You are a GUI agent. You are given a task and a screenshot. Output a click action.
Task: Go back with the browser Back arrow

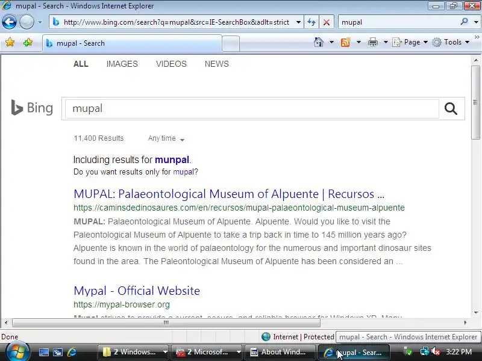[9, 22]
